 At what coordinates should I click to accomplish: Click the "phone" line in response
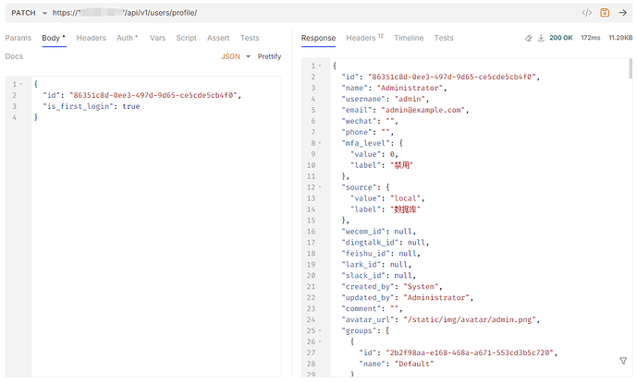point(367,132)
